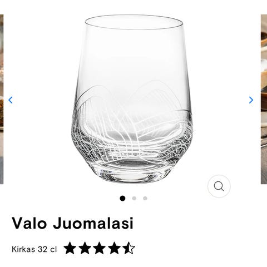
Task: Click the fourth rating star
Action: 114,248
